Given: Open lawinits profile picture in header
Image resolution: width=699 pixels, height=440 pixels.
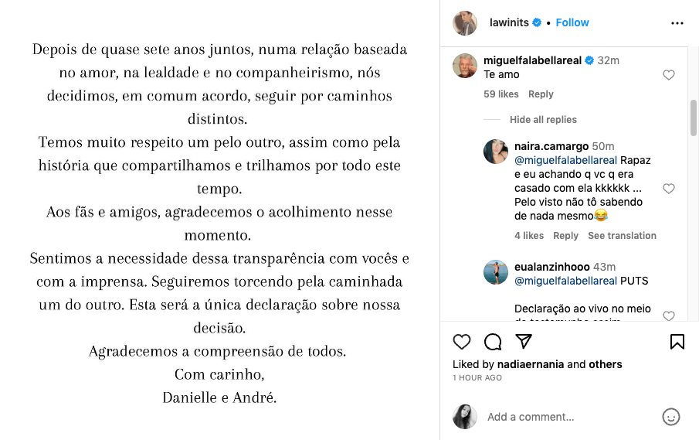Looking at the screenshot, I should 466,23.
